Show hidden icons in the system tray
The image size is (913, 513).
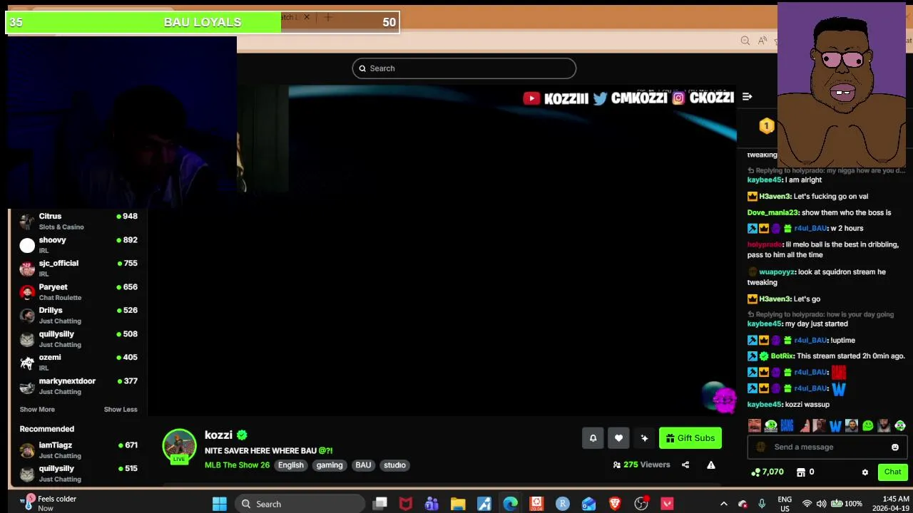(x=723, y=504)
